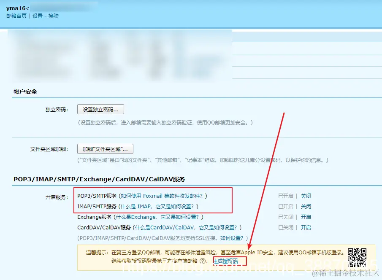The width and height of the screenshot is (382, 280).
Task: Click the 加锁"文件夹区域" button
Action: 105,149
